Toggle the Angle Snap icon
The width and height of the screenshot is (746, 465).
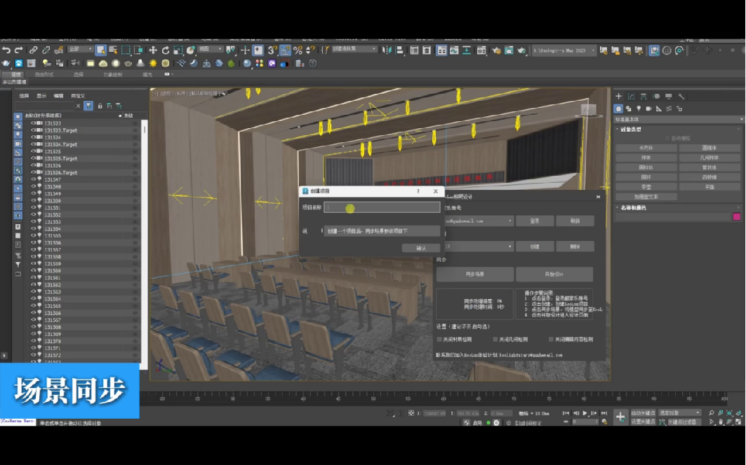pyautogui.click(x=286, y=50)
